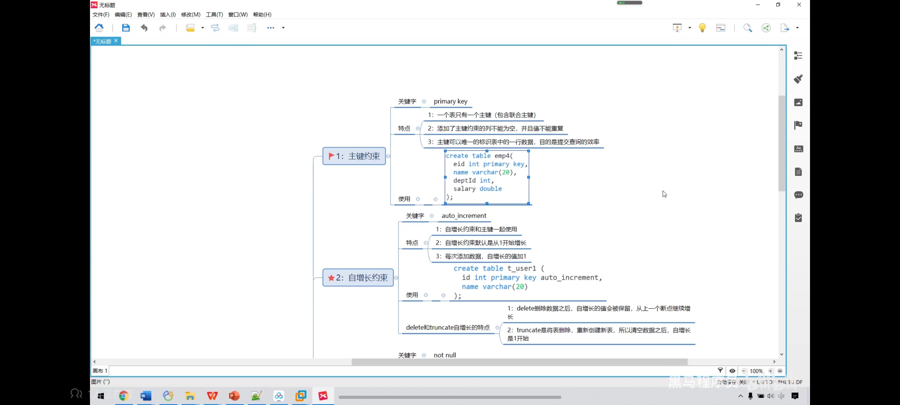The image size is (900, 405).
Task: Open the 工具(T) menu
Action: 214,14
